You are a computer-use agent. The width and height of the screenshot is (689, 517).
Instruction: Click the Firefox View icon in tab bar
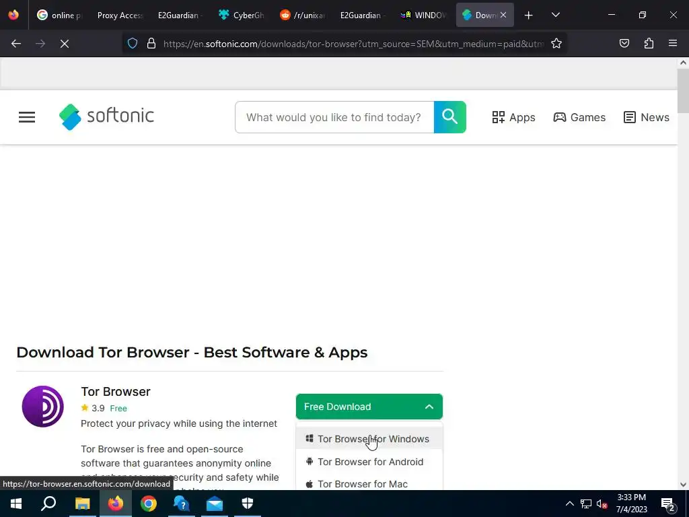[x=13, y=15]
